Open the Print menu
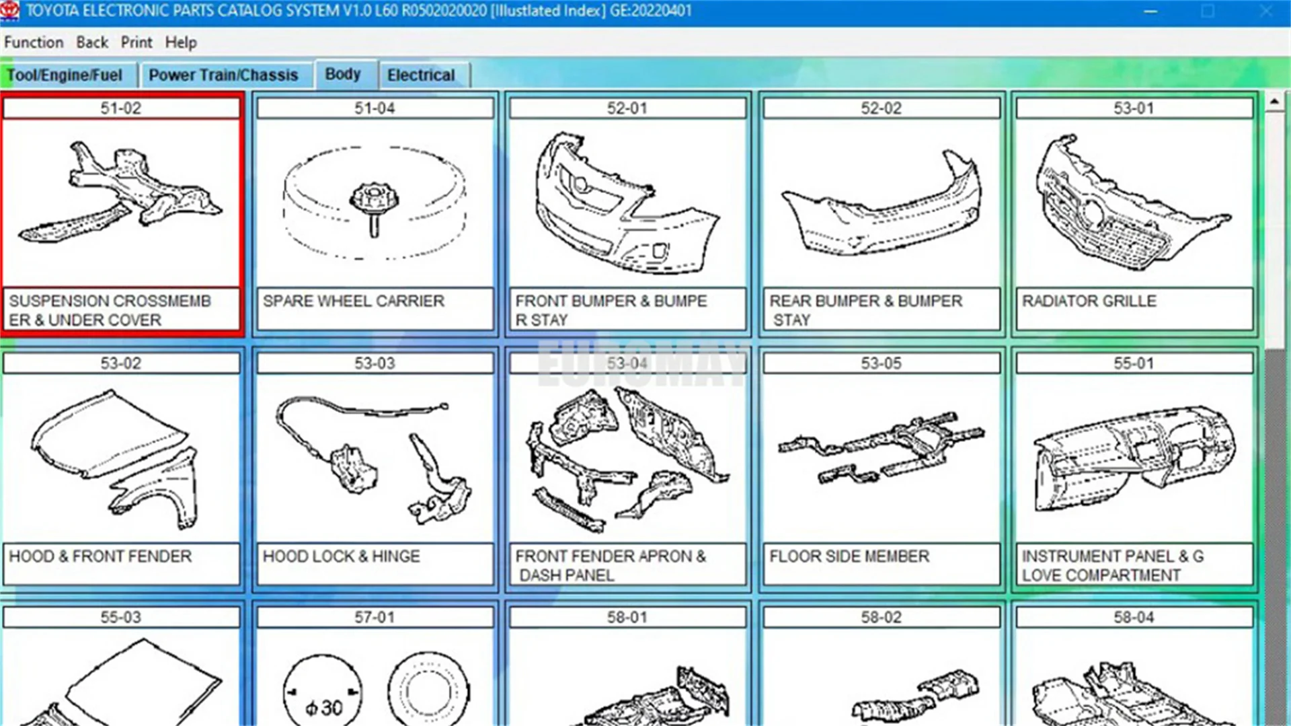 pyautogui.click(x=136, y=42)
